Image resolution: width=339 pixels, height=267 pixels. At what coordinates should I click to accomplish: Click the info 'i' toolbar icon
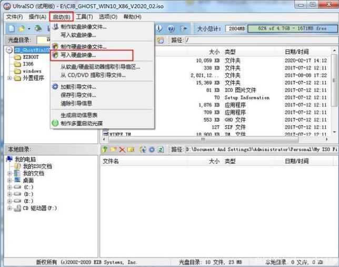159,28
